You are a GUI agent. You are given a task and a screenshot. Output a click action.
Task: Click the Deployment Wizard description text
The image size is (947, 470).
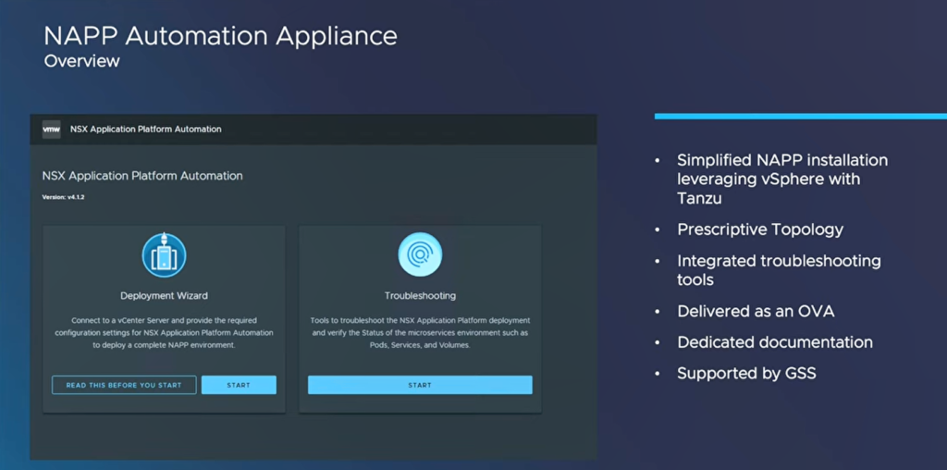click(164, 332)
